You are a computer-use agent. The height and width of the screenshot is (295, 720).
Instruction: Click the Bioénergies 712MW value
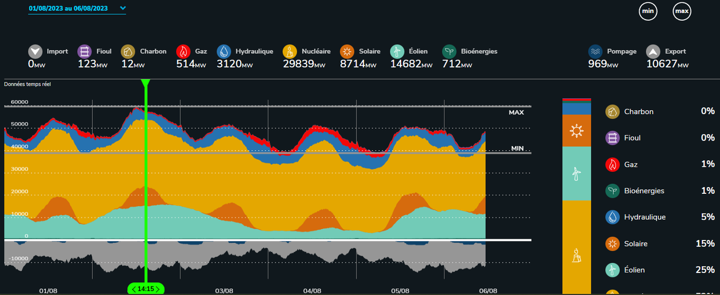tap(457, 64)
